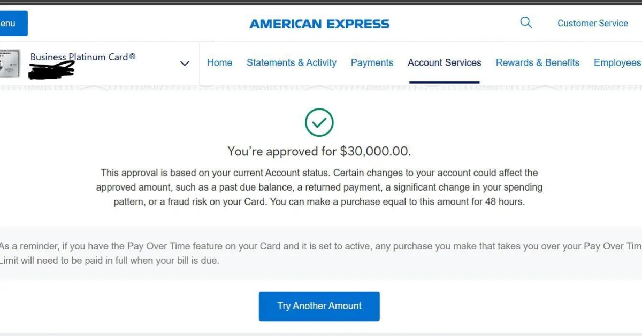This screenshot has width=642, height=336.
Task: Click the green approval checkmark icon
Action: [319, 122]
